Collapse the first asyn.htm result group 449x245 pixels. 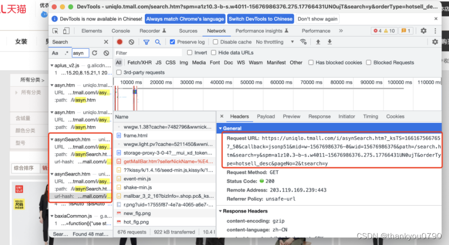[x=52, y=85]
